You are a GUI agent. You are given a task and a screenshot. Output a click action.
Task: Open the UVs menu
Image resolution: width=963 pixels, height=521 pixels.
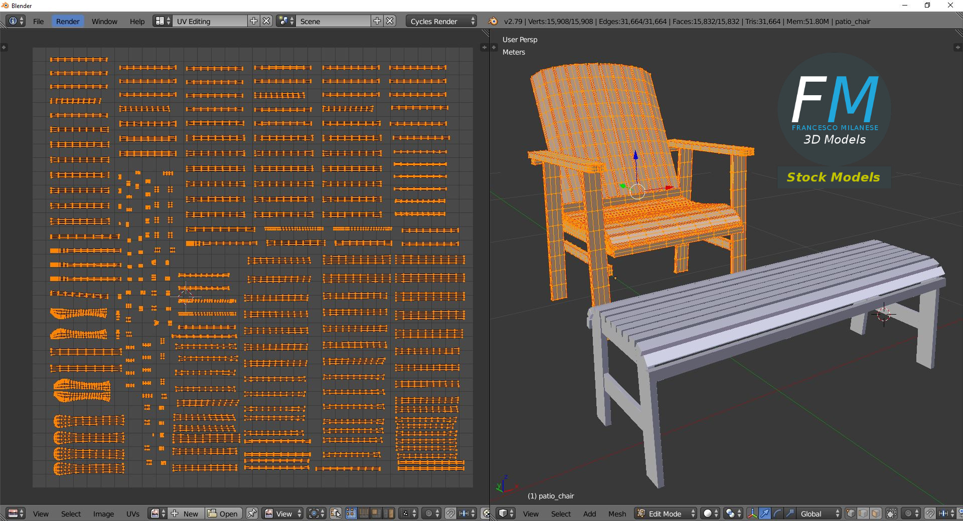(x=133, y=514)
